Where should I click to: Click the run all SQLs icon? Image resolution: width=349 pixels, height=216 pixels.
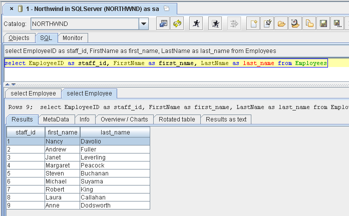coord(215,23)
